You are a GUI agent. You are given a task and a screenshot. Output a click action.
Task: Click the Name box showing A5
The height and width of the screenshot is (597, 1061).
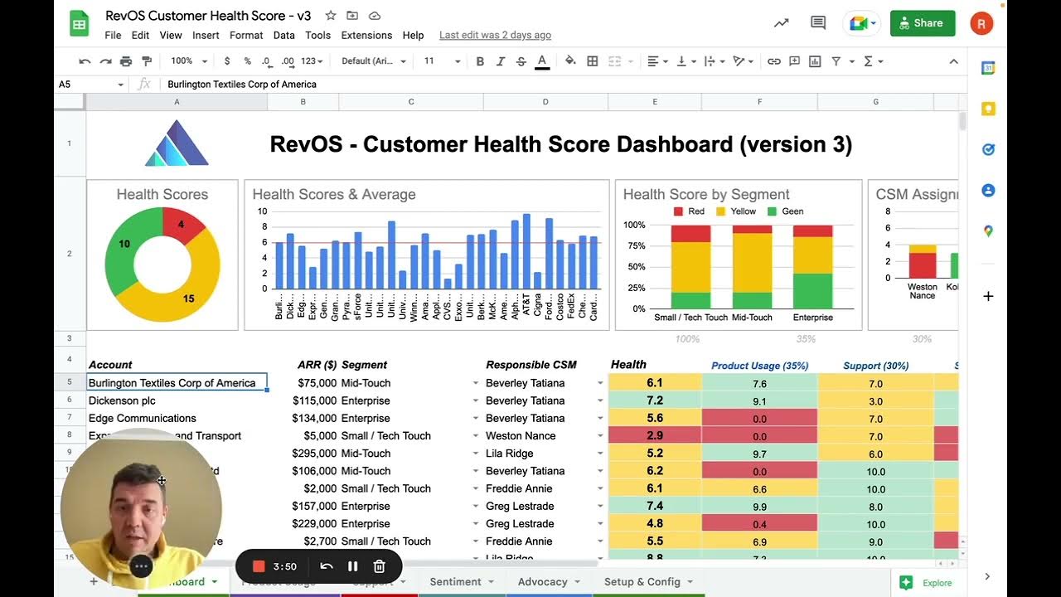(91, 84)
